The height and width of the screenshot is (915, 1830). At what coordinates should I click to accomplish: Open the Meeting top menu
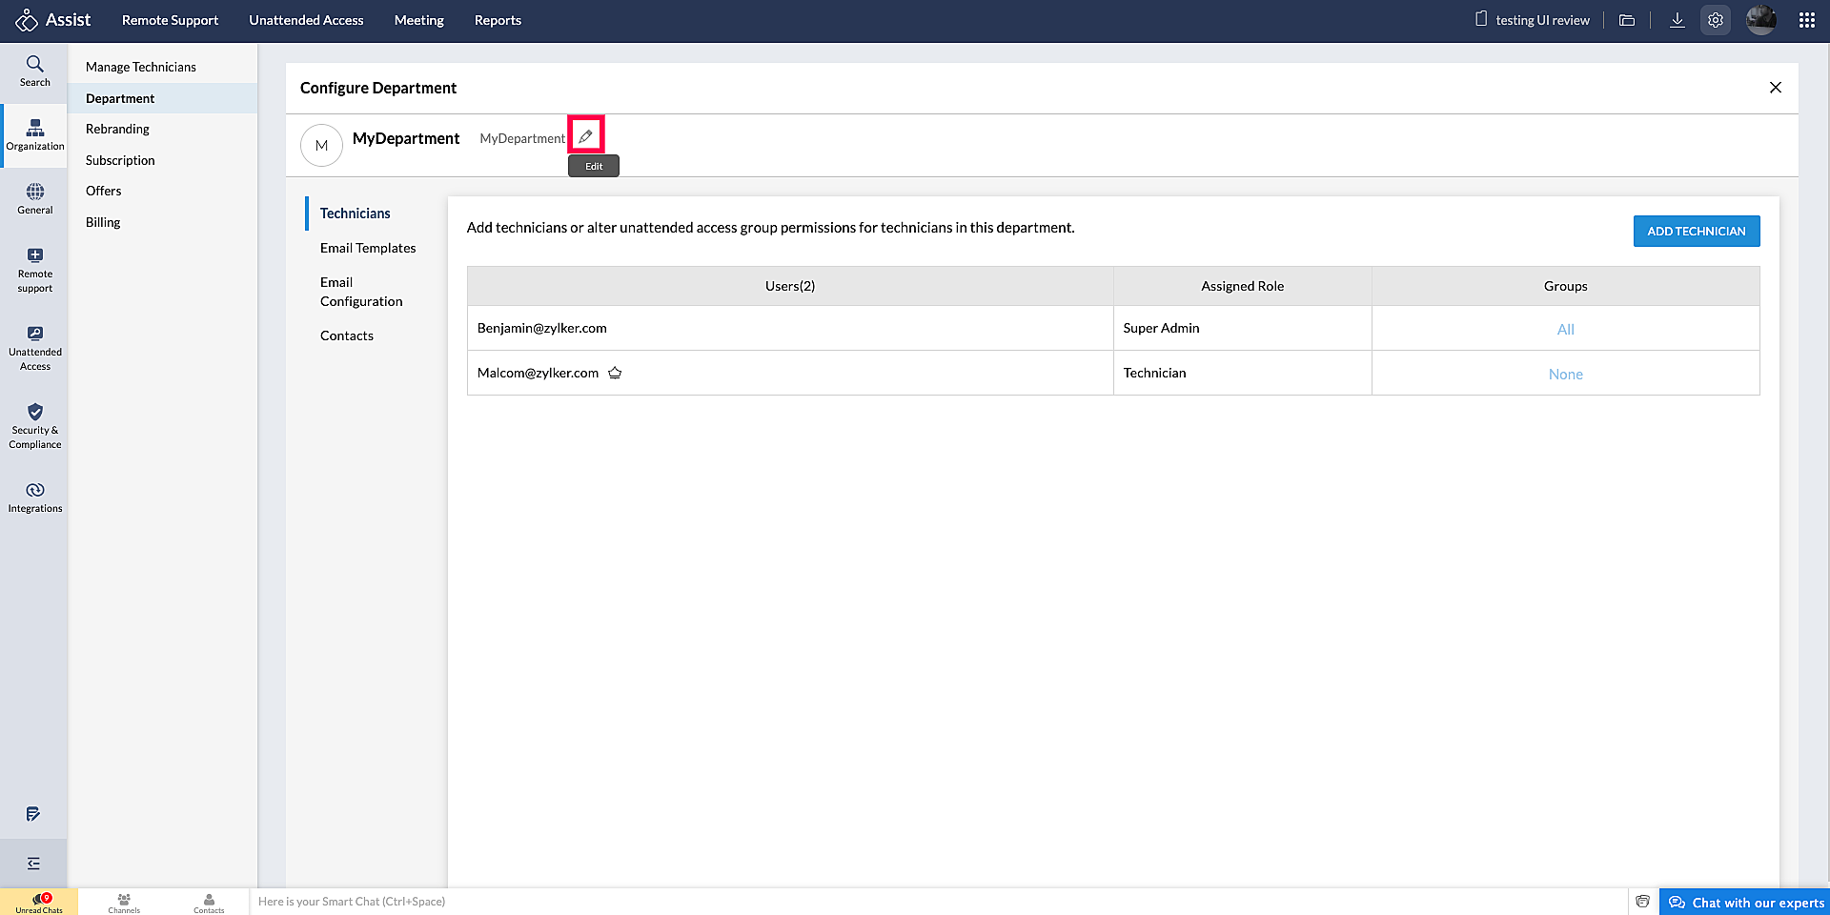[x=419, y=20]
